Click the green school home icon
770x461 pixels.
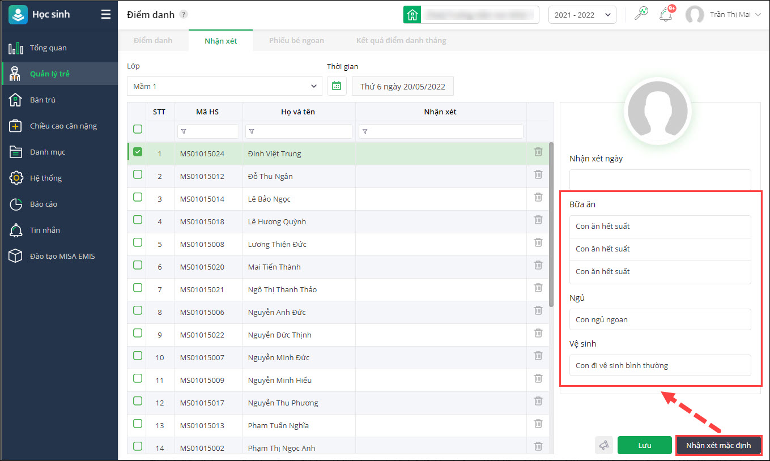[x=412, y=15]
